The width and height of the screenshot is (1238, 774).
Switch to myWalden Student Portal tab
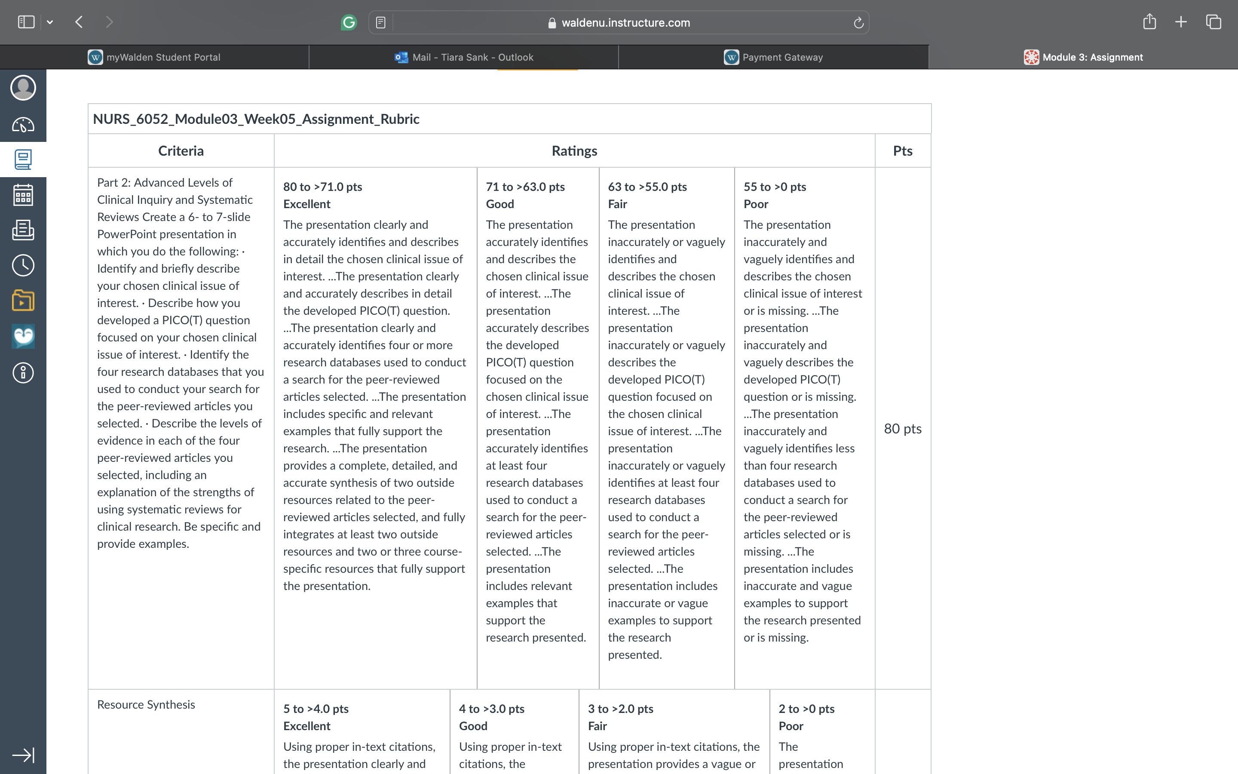click(x=154, y=57)
